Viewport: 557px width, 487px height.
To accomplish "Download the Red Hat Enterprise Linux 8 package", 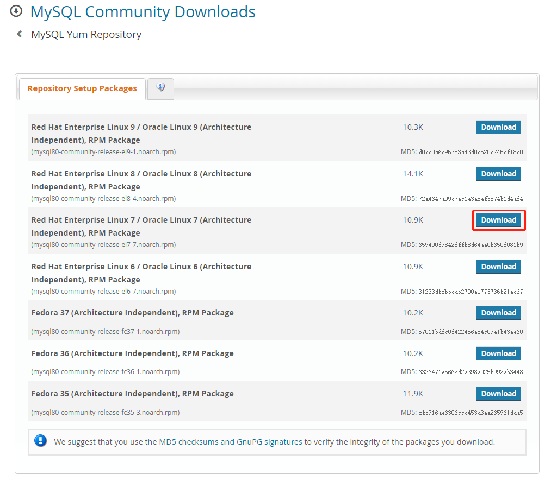I will 498,173.
